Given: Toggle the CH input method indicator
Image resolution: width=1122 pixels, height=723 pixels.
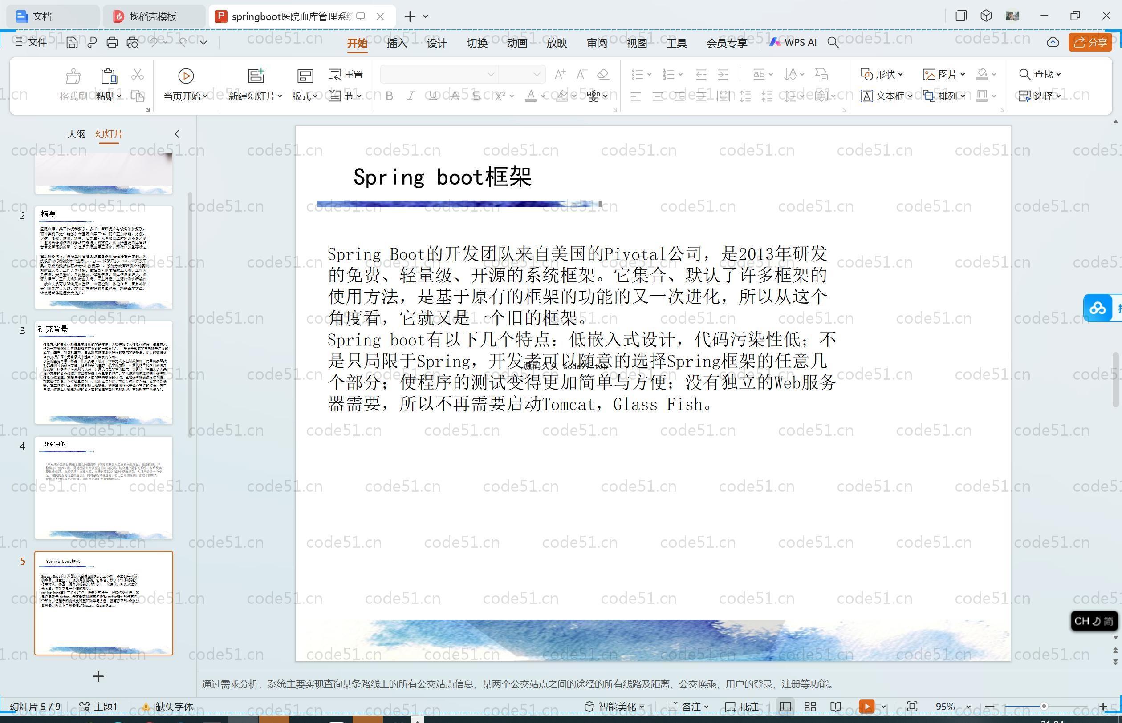Looking at the screenshot, I should click(1094, 621).
